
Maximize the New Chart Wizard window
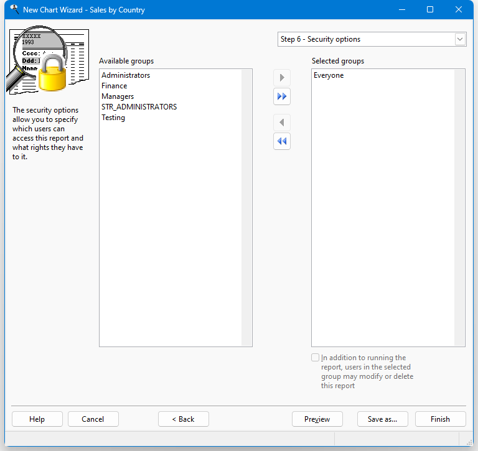pos(430,9)
